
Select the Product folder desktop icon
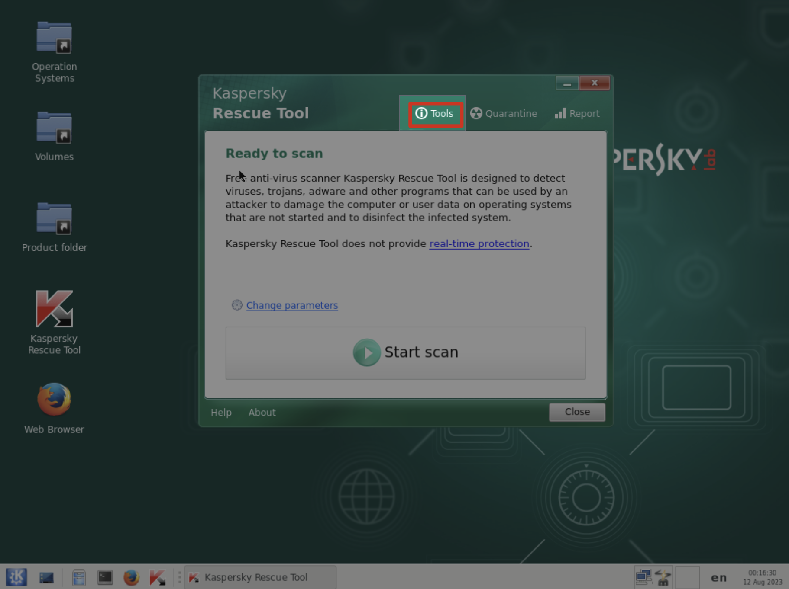[54, 227]
